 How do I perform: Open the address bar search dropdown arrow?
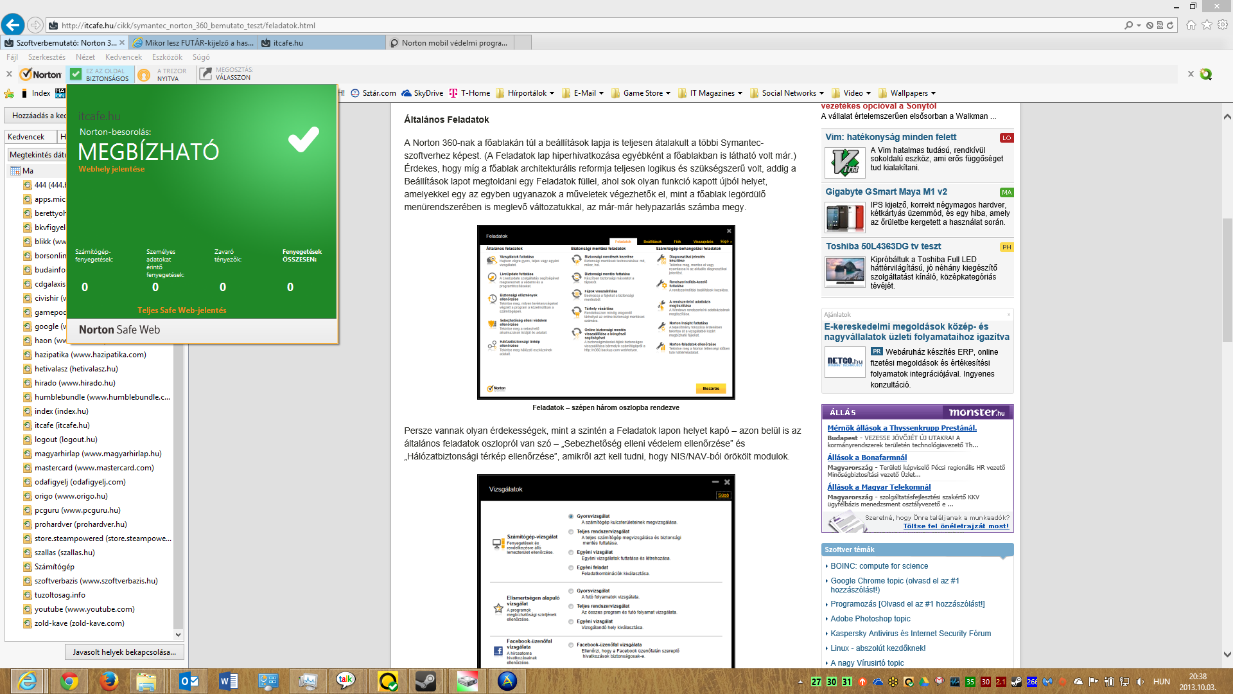pos(1139,25)
